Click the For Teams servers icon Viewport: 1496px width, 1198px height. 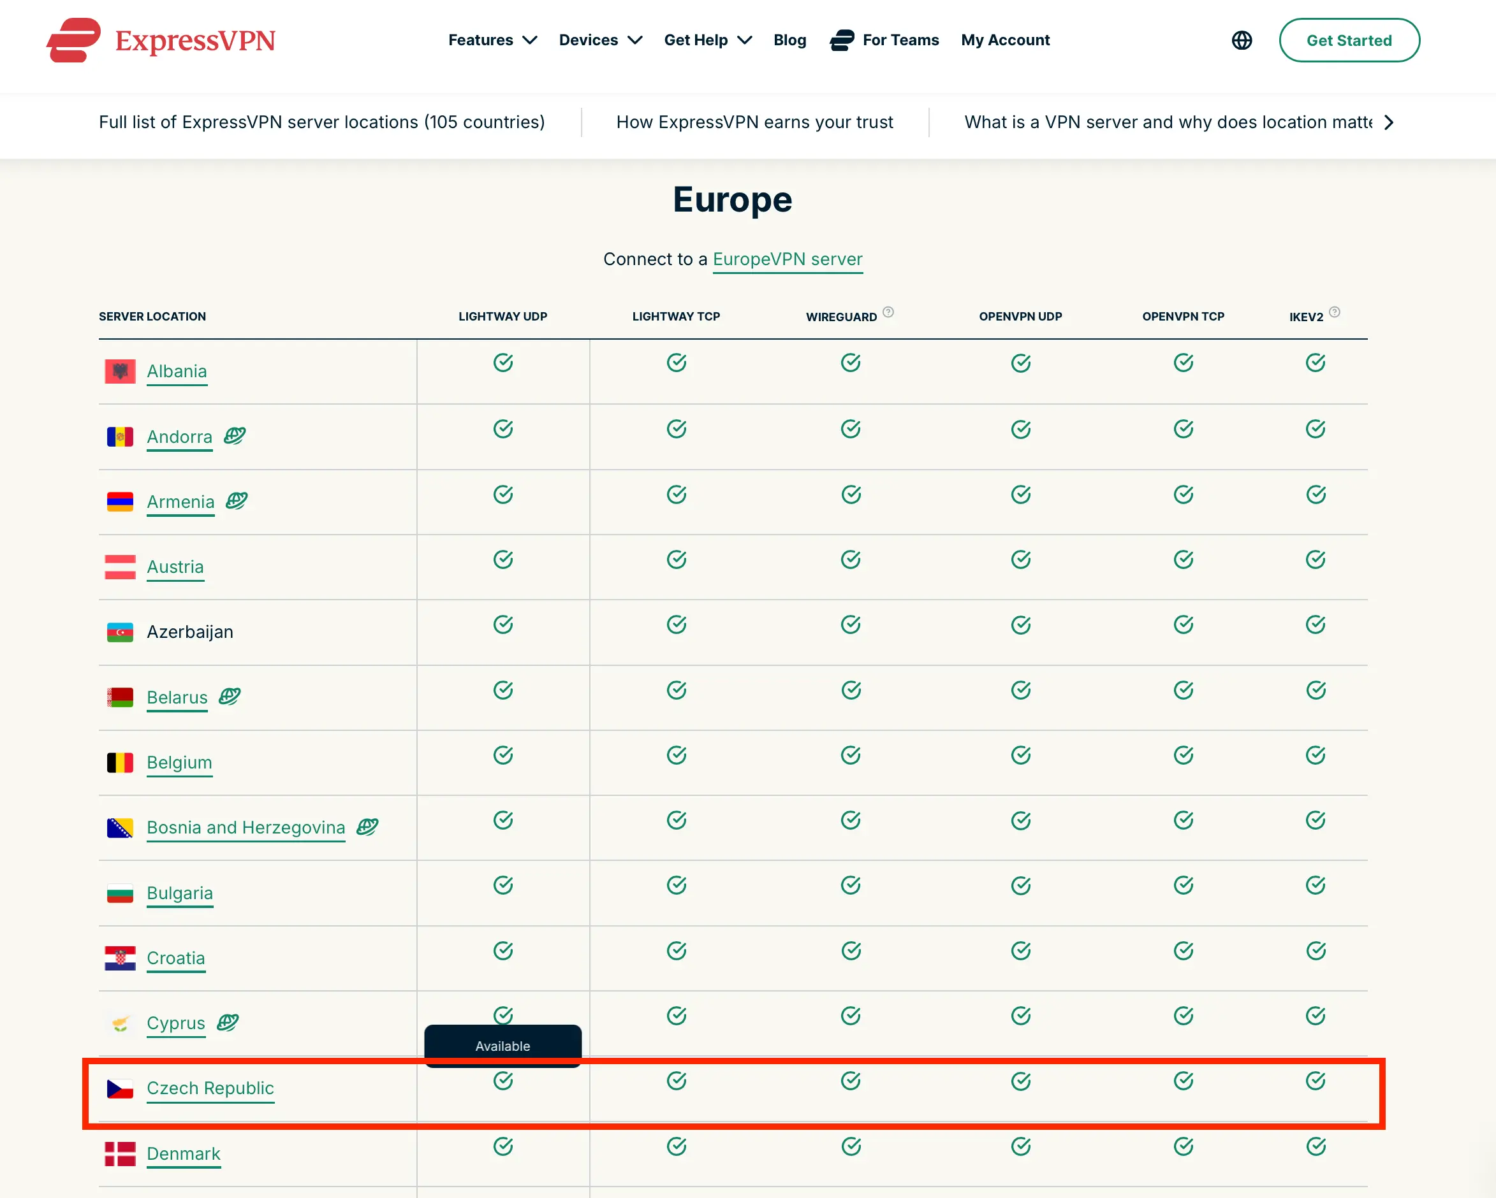(x=840, y=40)
